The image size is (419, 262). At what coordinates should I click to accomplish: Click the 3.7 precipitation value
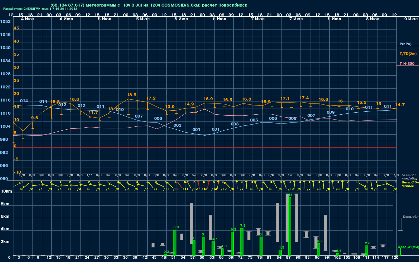coord(214,239)
